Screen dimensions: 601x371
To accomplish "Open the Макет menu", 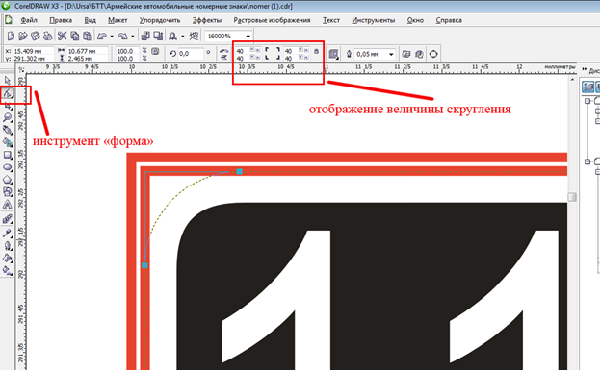I will [x=118, y=20].
